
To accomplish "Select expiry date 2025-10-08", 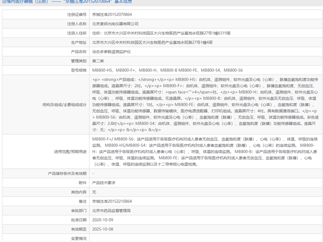I will tap(103, 229).
